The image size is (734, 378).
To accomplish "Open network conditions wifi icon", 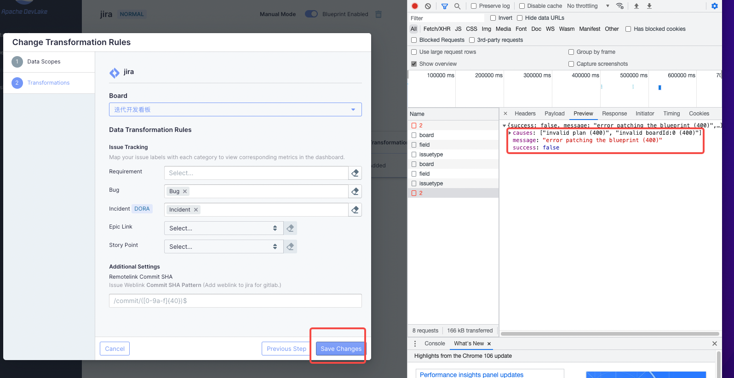I will point(620,6).
